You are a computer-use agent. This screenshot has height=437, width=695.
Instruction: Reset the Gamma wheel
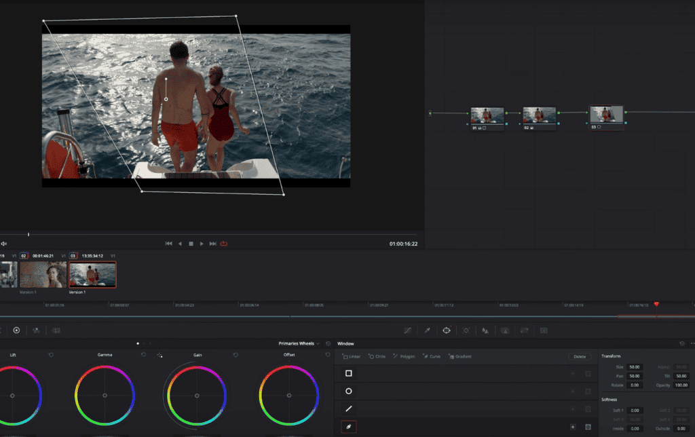pyautogui.click(x=143, y=355)
